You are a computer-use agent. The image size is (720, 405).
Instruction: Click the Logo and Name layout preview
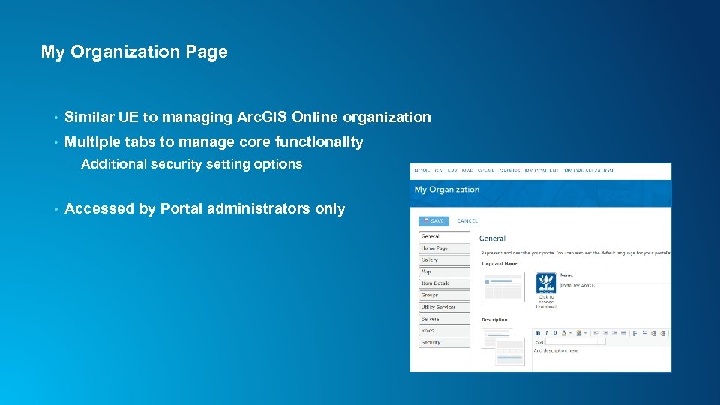pyautogui.click(x=502, y=286)
